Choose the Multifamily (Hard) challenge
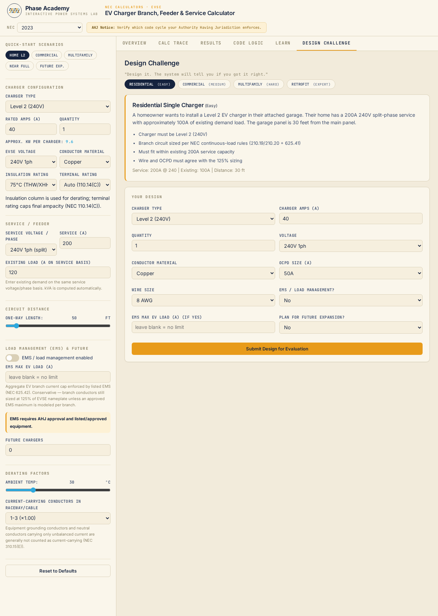The height and width of the screenshot is (616, 438). [x=259, y=84]
